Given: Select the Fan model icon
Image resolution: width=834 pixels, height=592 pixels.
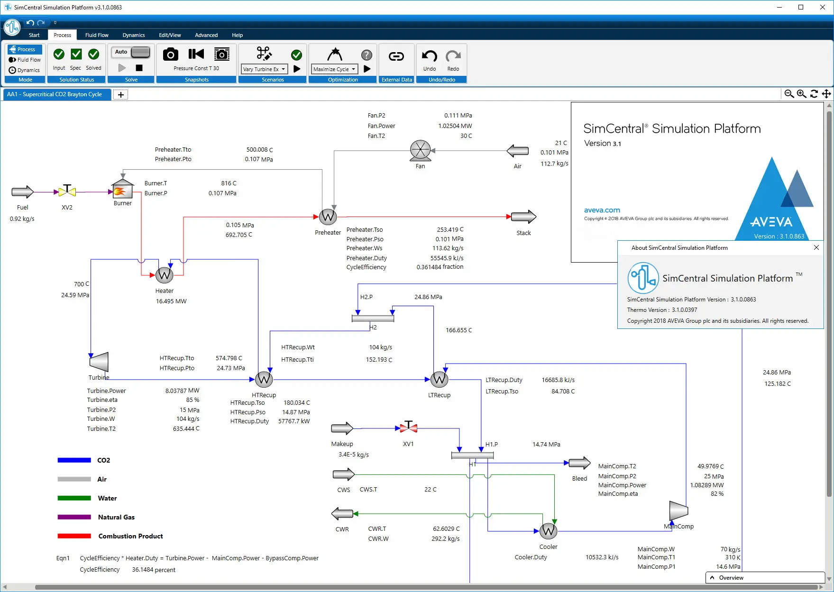Looking at the screenshot, I should coord(420,151).
